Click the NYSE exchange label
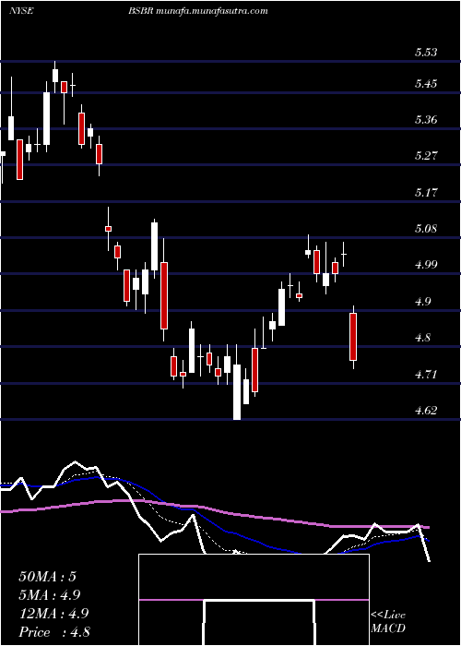 click(x=21, y=11)
